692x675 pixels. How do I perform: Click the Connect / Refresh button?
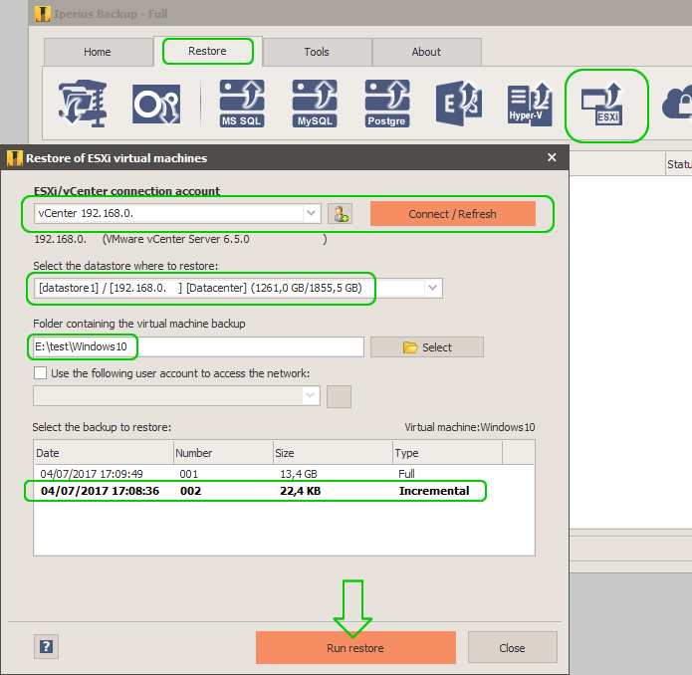point(453,214)
